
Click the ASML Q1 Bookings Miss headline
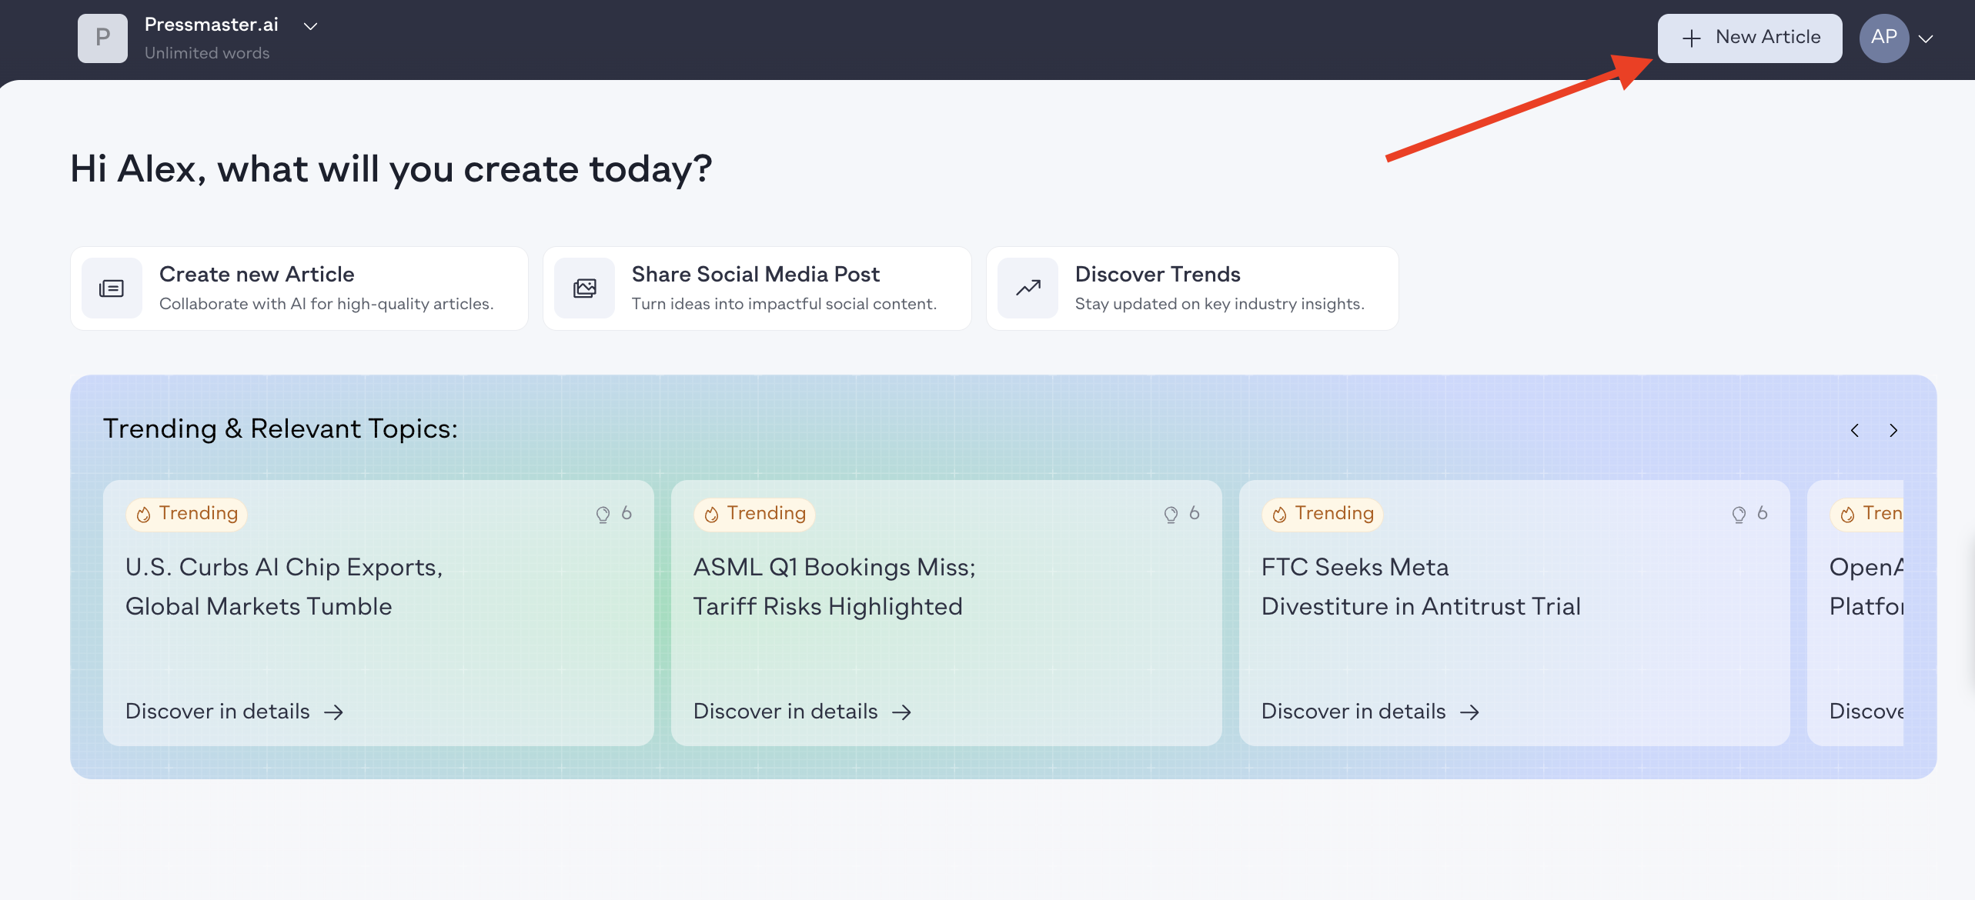coord(834,587)
